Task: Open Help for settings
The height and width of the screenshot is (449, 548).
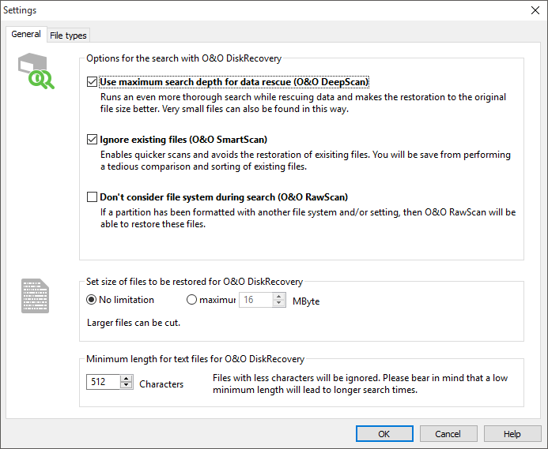Action: tap(512, 434)
